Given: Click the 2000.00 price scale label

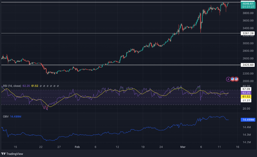Looking at the screenshot, I should point(248,81).
